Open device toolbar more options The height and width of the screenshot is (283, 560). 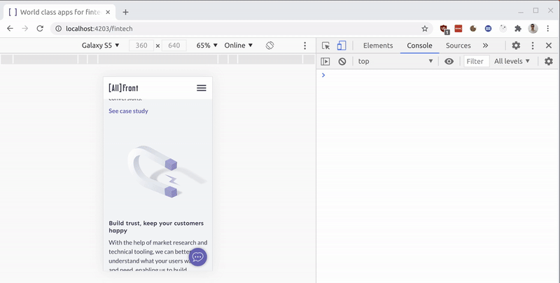tap(304, 46)
